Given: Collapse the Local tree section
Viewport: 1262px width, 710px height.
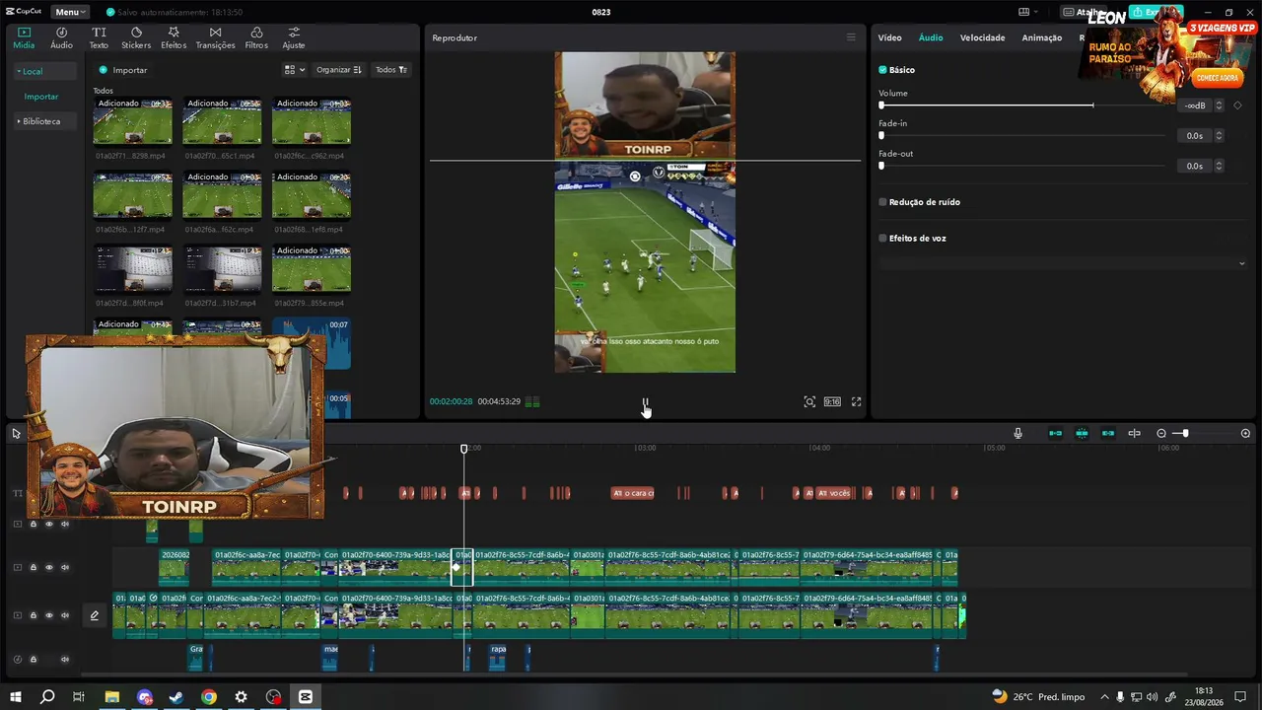Looking at the screenshot, I should [x=45, y=71].
